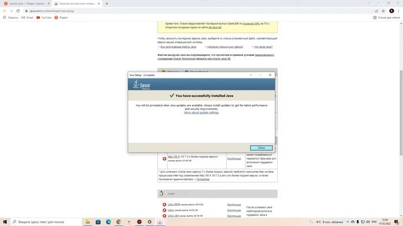
Task: Open Microsoft Edge from the taskbar
Action: 108,222
